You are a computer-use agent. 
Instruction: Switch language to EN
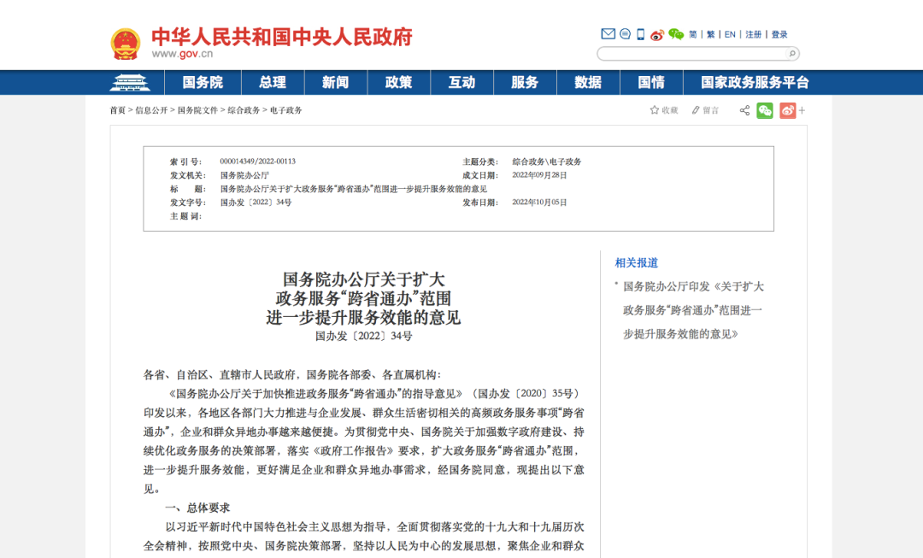click(x=730, y=35)
